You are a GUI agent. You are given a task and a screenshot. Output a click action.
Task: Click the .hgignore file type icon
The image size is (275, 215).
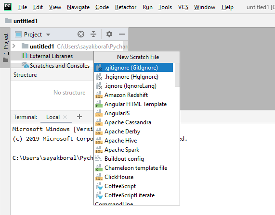tap(99, 77)
